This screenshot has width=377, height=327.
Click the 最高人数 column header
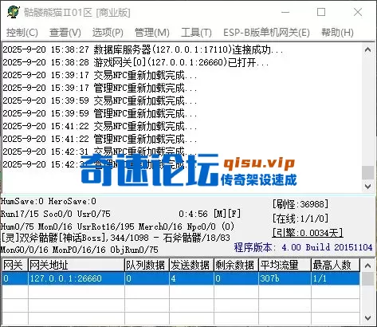coord(336,265)
